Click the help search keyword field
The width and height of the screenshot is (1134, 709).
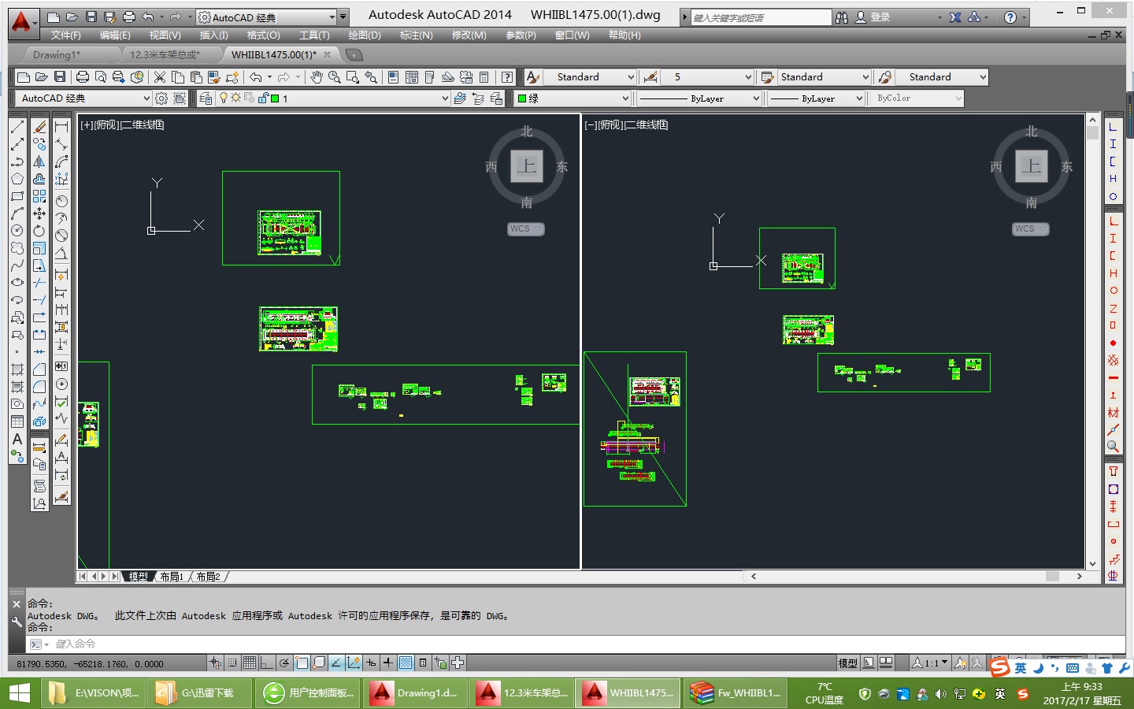pos(761,17)
